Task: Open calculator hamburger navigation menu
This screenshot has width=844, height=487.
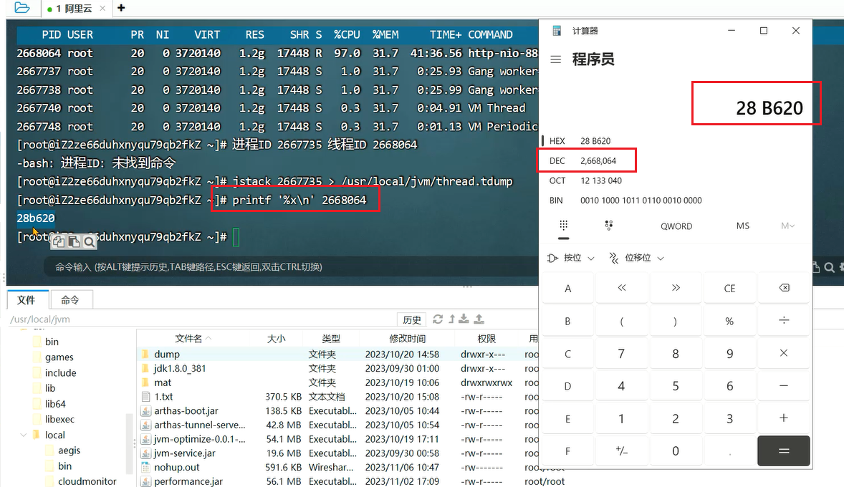Action: point(555,59)
